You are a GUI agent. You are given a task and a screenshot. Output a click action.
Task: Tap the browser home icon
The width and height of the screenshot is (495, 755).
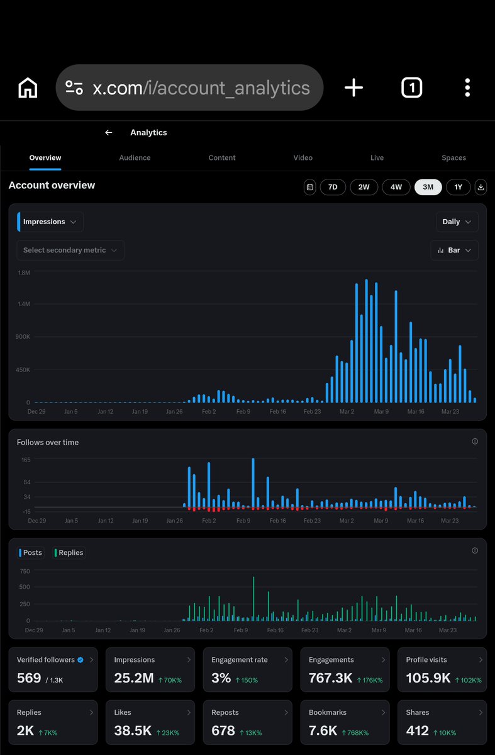click(x=28, y=88)
